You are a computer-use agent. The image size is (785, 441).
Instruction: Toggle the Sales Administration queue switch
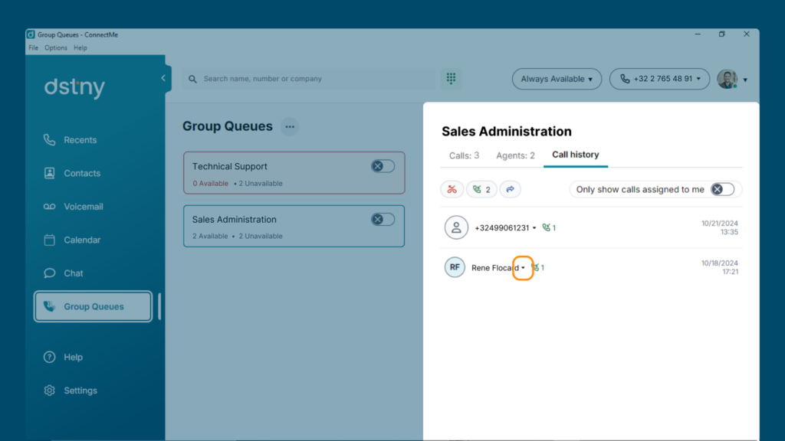[383, 220]
